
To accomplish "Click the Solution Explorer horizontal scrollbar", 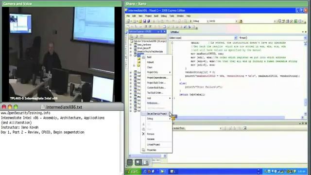I will point(148,156).
